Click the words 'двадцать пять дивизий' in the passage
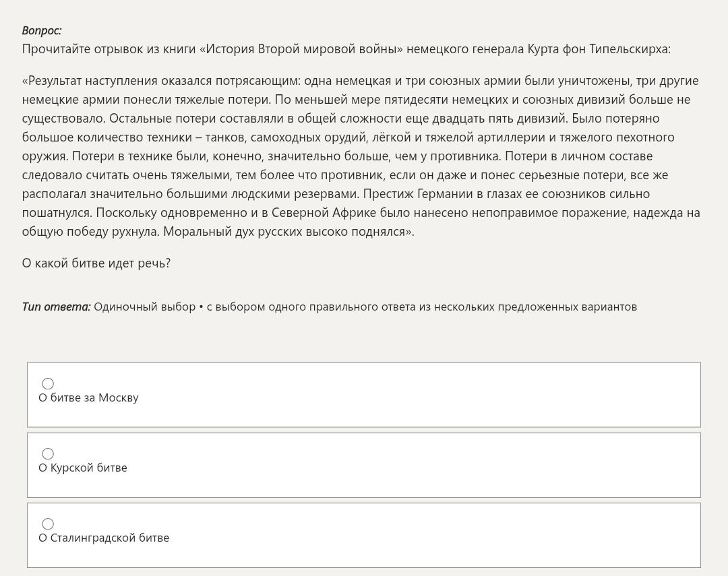 [499, 119]
